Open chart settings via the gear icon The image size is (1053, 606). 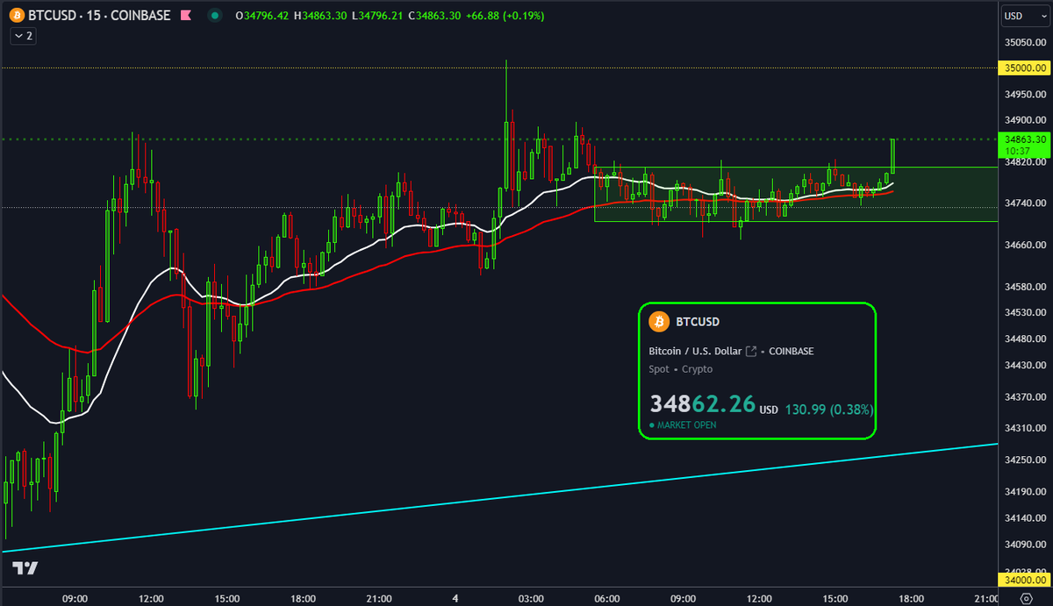(x=1025, y=597)
